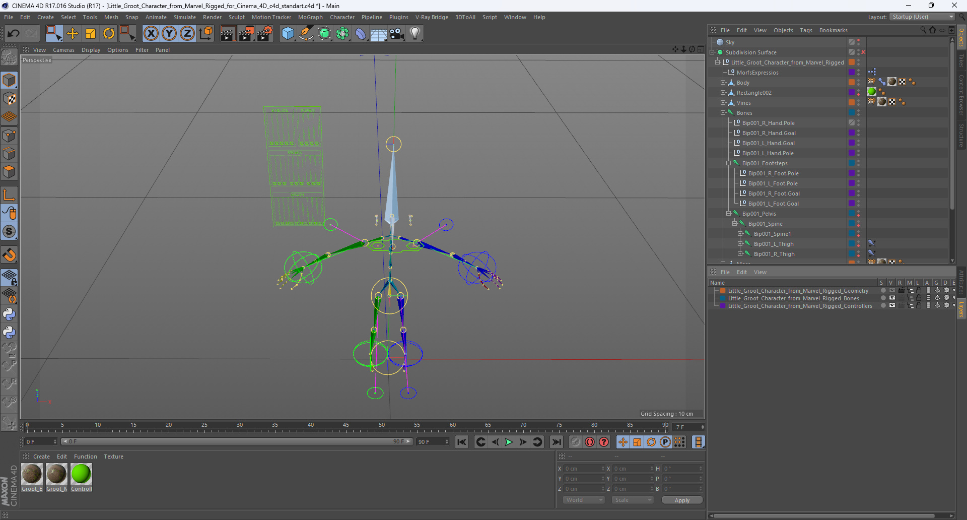
Task: Add a Light object
Action: [415, 33]
